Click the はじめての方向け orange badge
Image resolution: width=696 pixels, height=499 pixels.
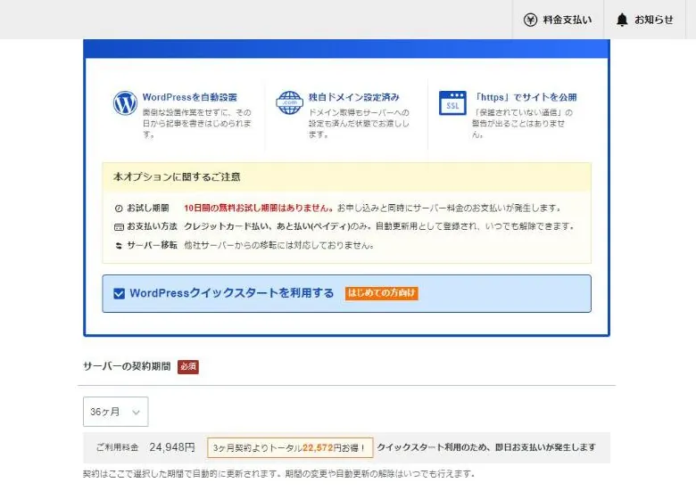pos(382,293)
